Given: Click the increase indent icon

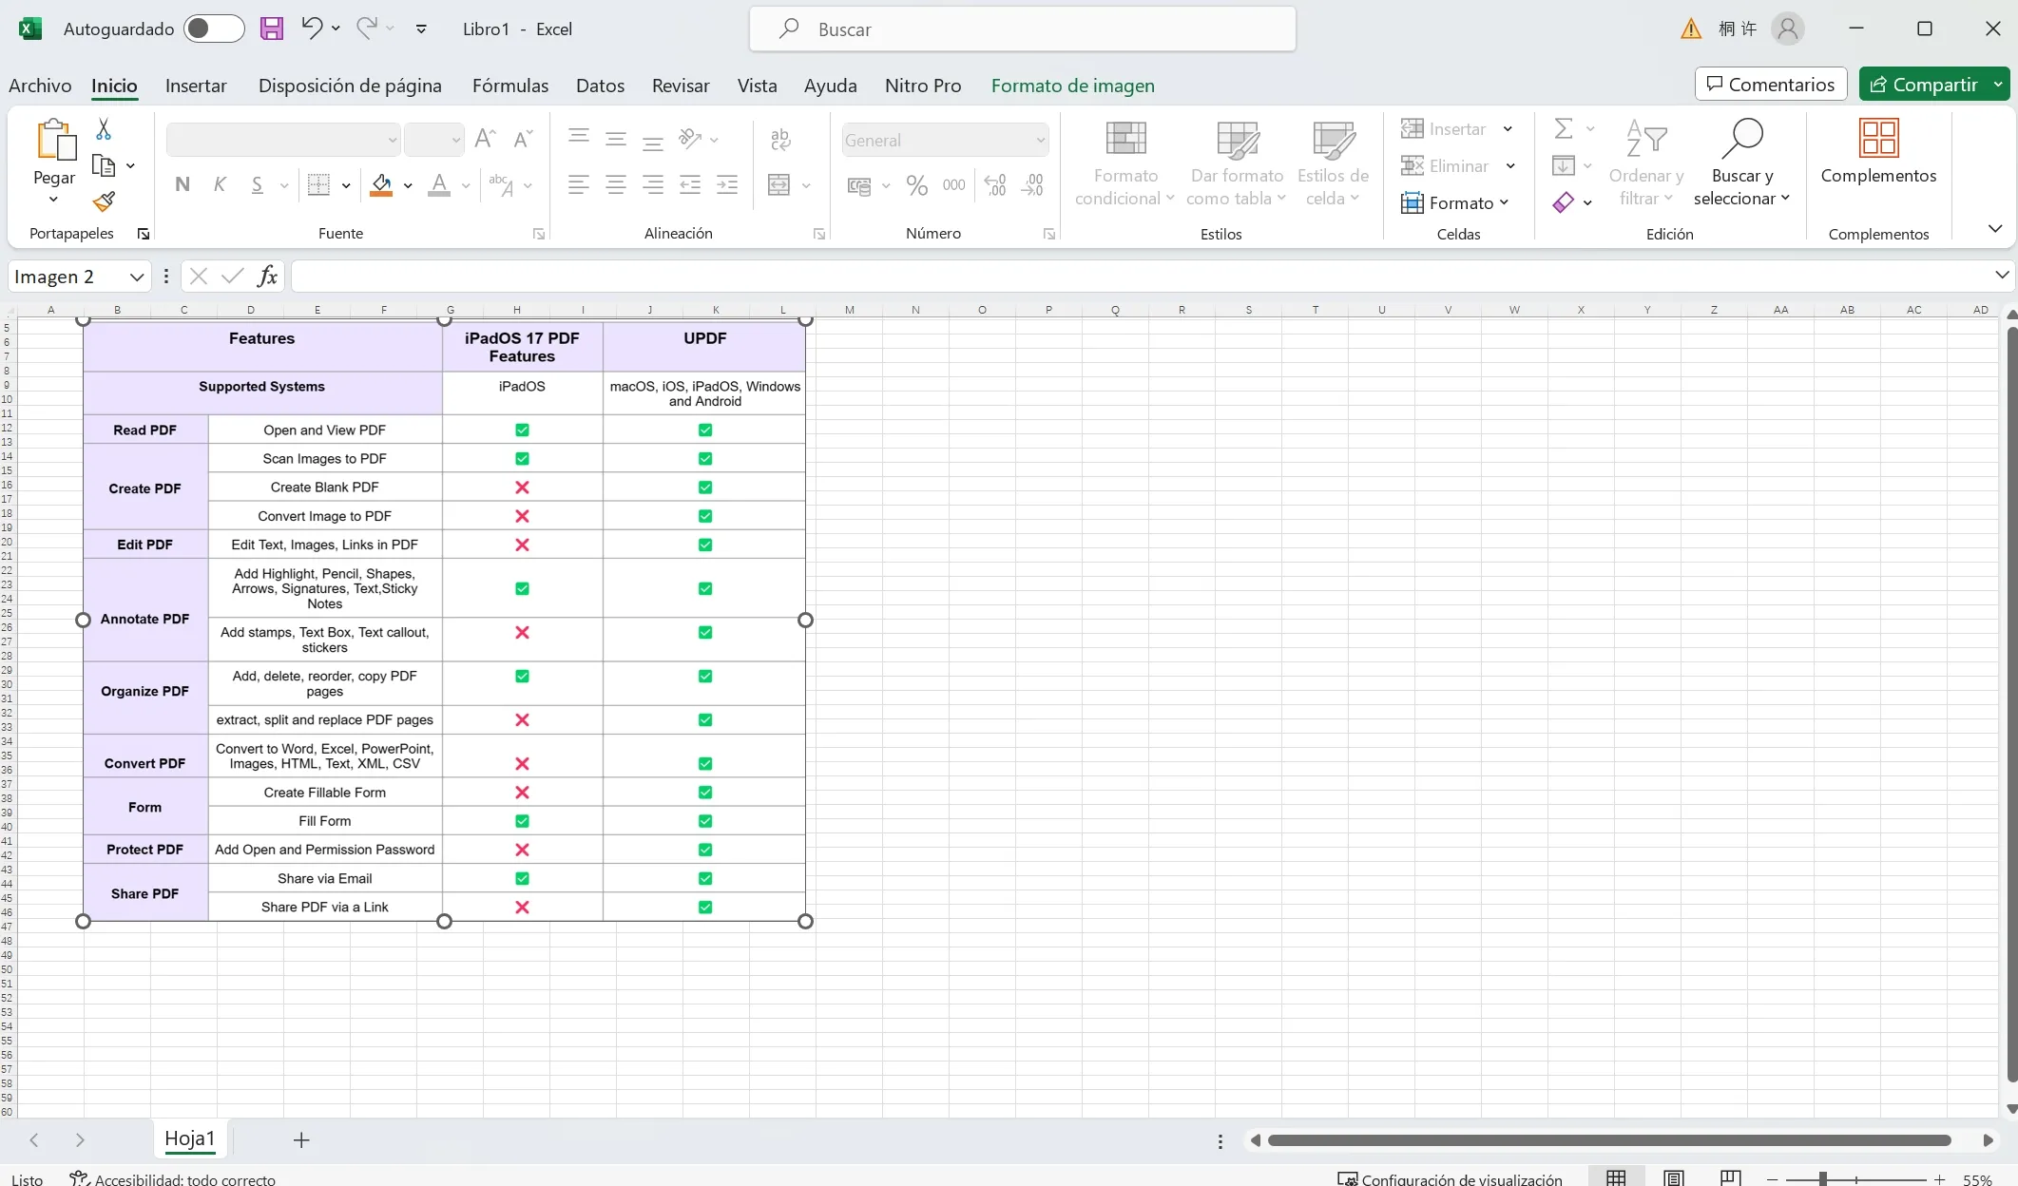Looking at the screenshot, I should [x=727, y=184].
